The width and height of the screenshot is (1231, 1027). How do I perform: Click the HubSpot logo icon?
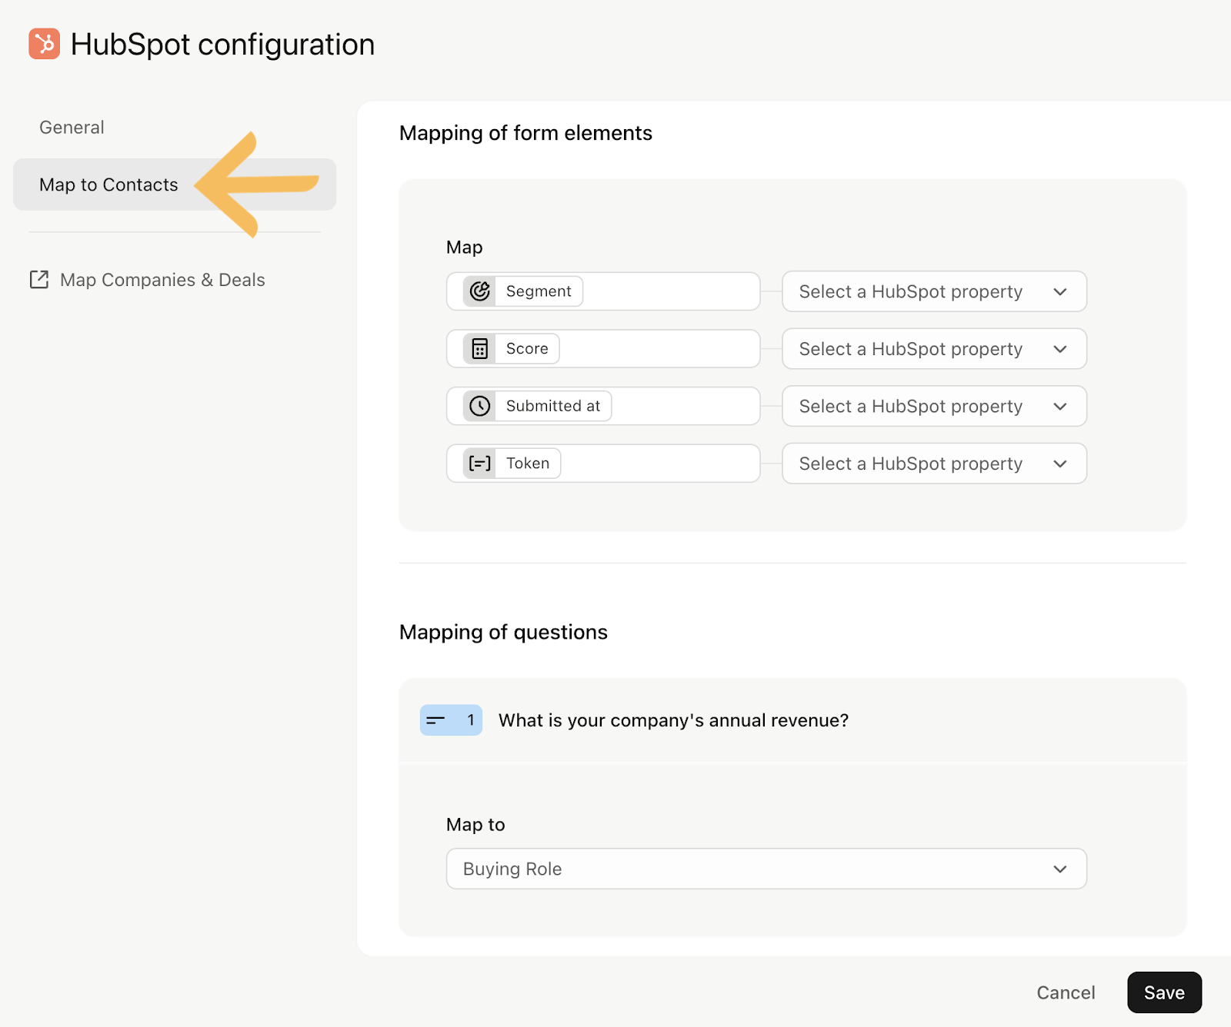point(44,44)
